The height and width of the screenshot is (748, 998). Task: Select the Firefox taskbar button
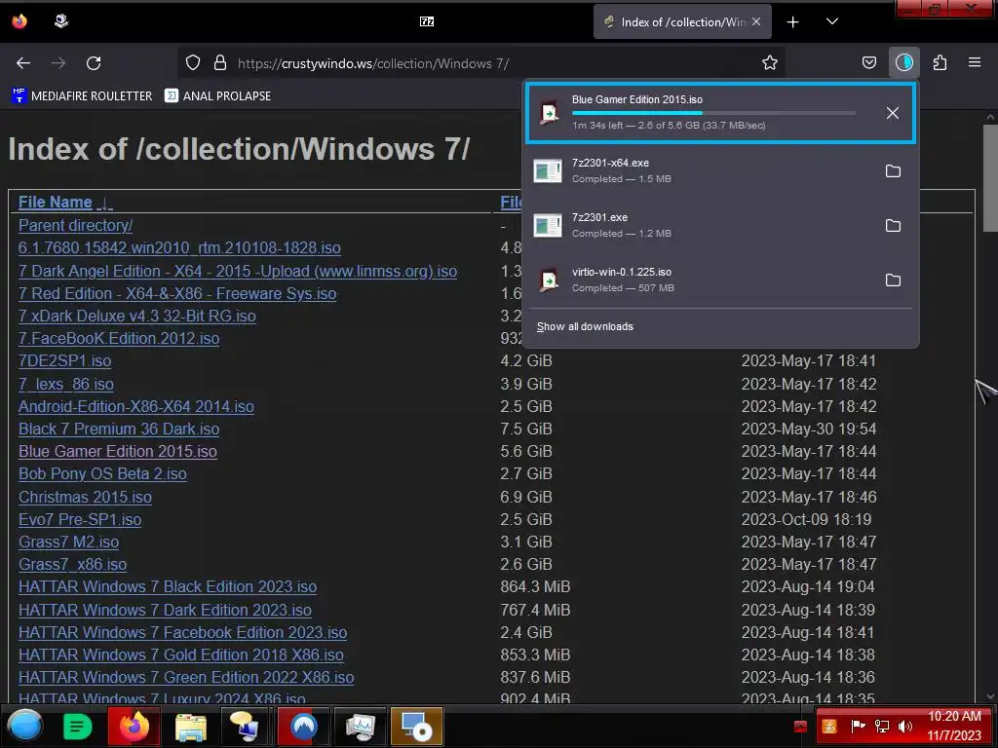click(x=134, y=726)
